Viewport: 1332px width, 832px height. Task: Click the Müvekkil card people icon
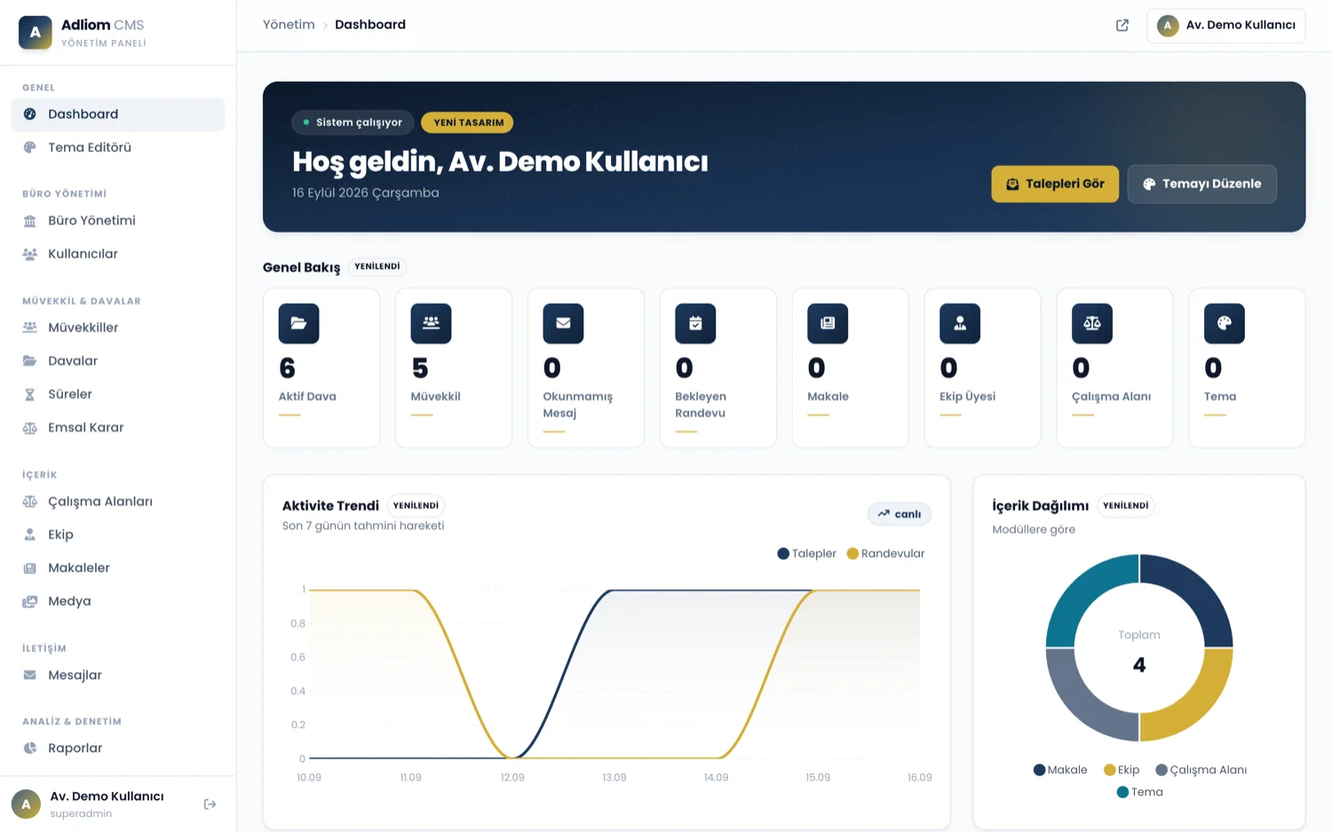tap(431, 323)
